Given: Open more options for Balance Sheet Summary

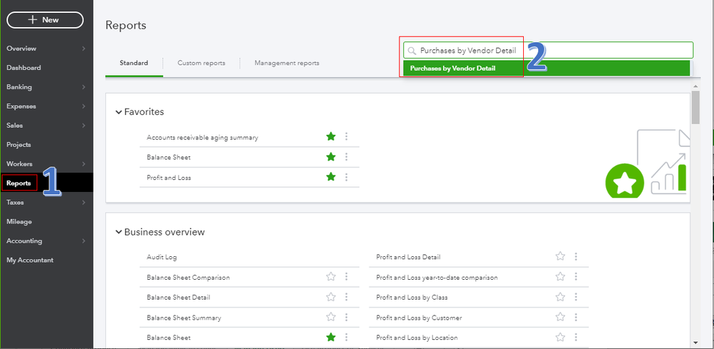Looking at the screenshot, I should coord(346,318).
